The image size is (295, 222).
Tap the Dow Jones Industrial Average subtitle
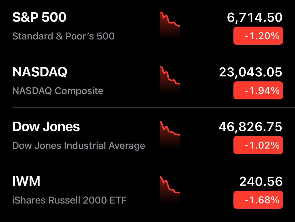coord(79,146)
